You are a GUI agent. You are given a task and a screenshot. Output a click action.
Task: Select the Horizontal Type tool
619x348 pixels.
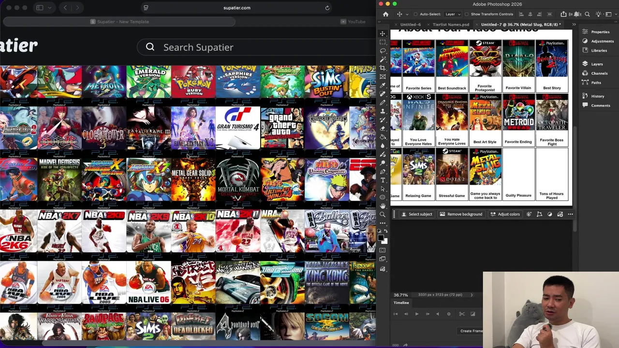pyautogui.click(x=383, y=180)
